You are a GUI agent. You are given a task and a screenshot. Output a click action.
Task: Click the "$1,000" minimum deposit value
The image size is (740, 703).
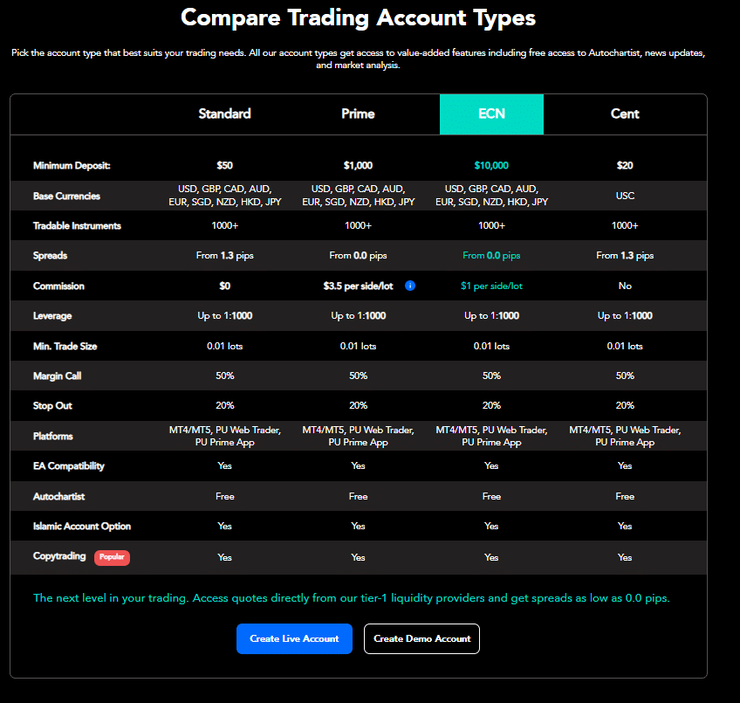[x=358, y=166]
